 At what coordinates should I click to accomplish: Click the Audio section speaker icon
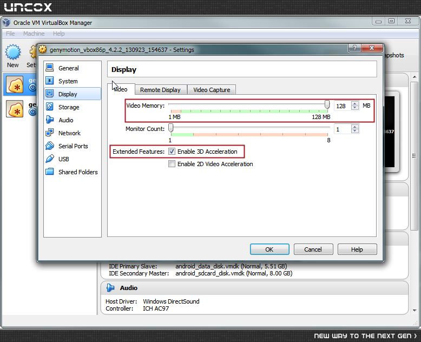point(110,288)
